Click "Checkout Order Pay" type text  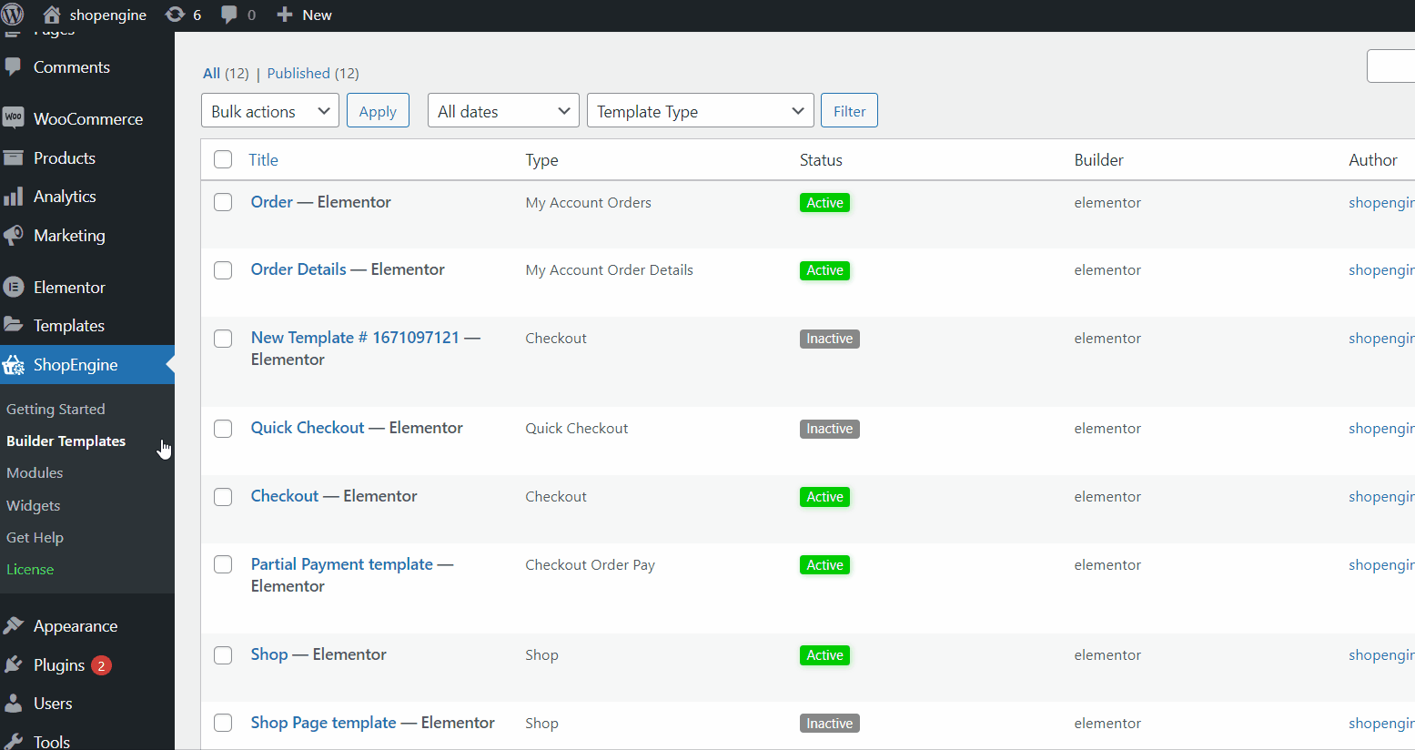click(x=590, y=565)
